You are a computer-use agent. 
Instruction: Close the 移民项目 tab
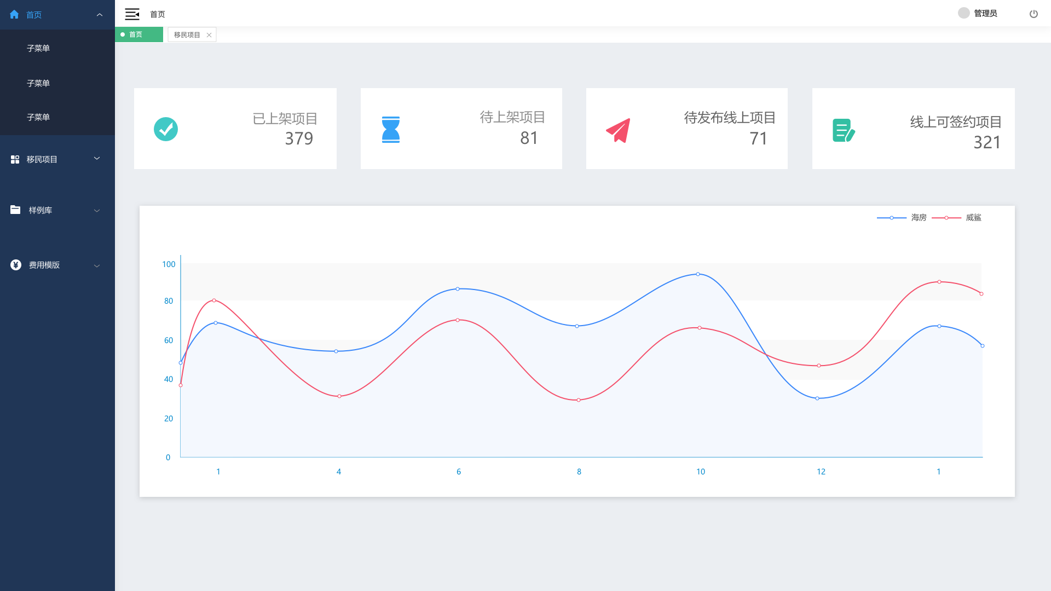pyautogui.click(x=209, y=35)
